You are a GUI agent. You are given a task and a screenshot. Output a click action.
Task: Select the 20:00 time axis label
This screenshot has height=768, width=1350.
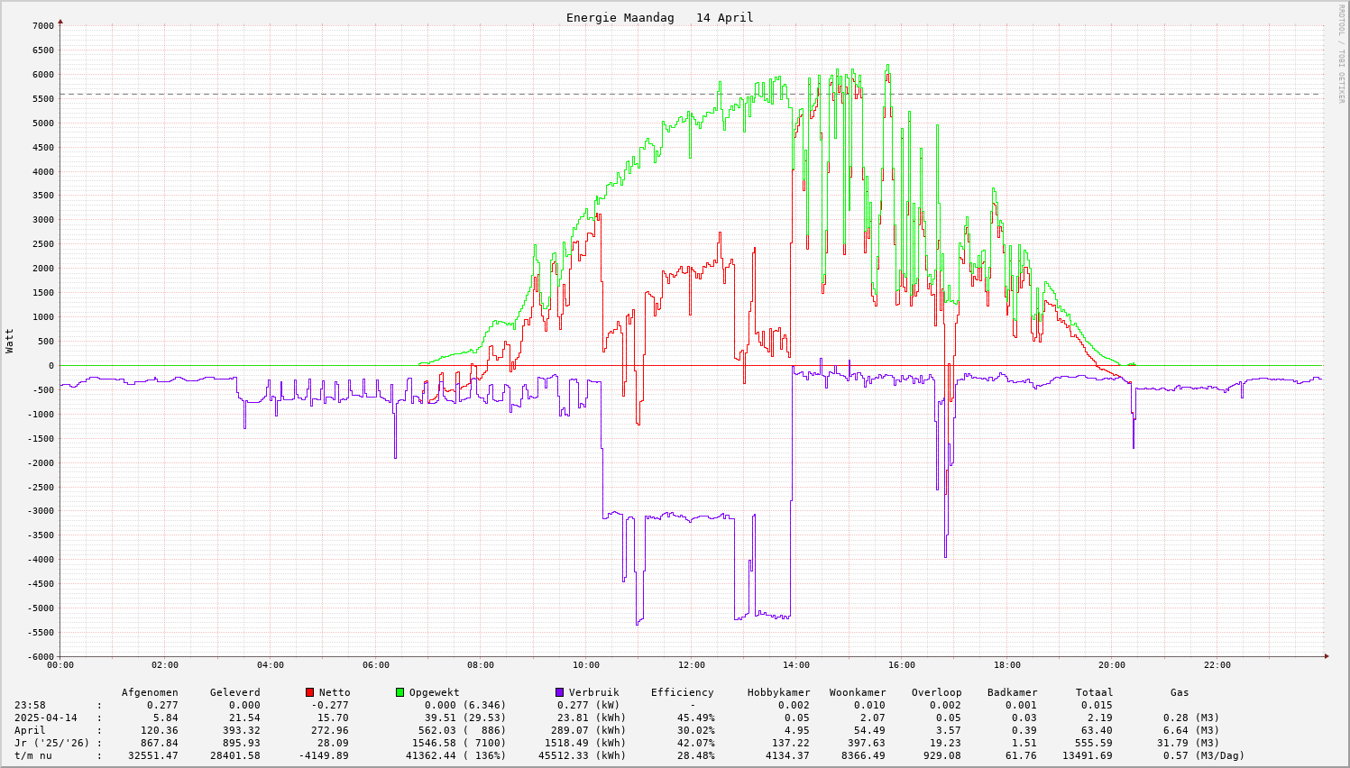pos(1112,665)
